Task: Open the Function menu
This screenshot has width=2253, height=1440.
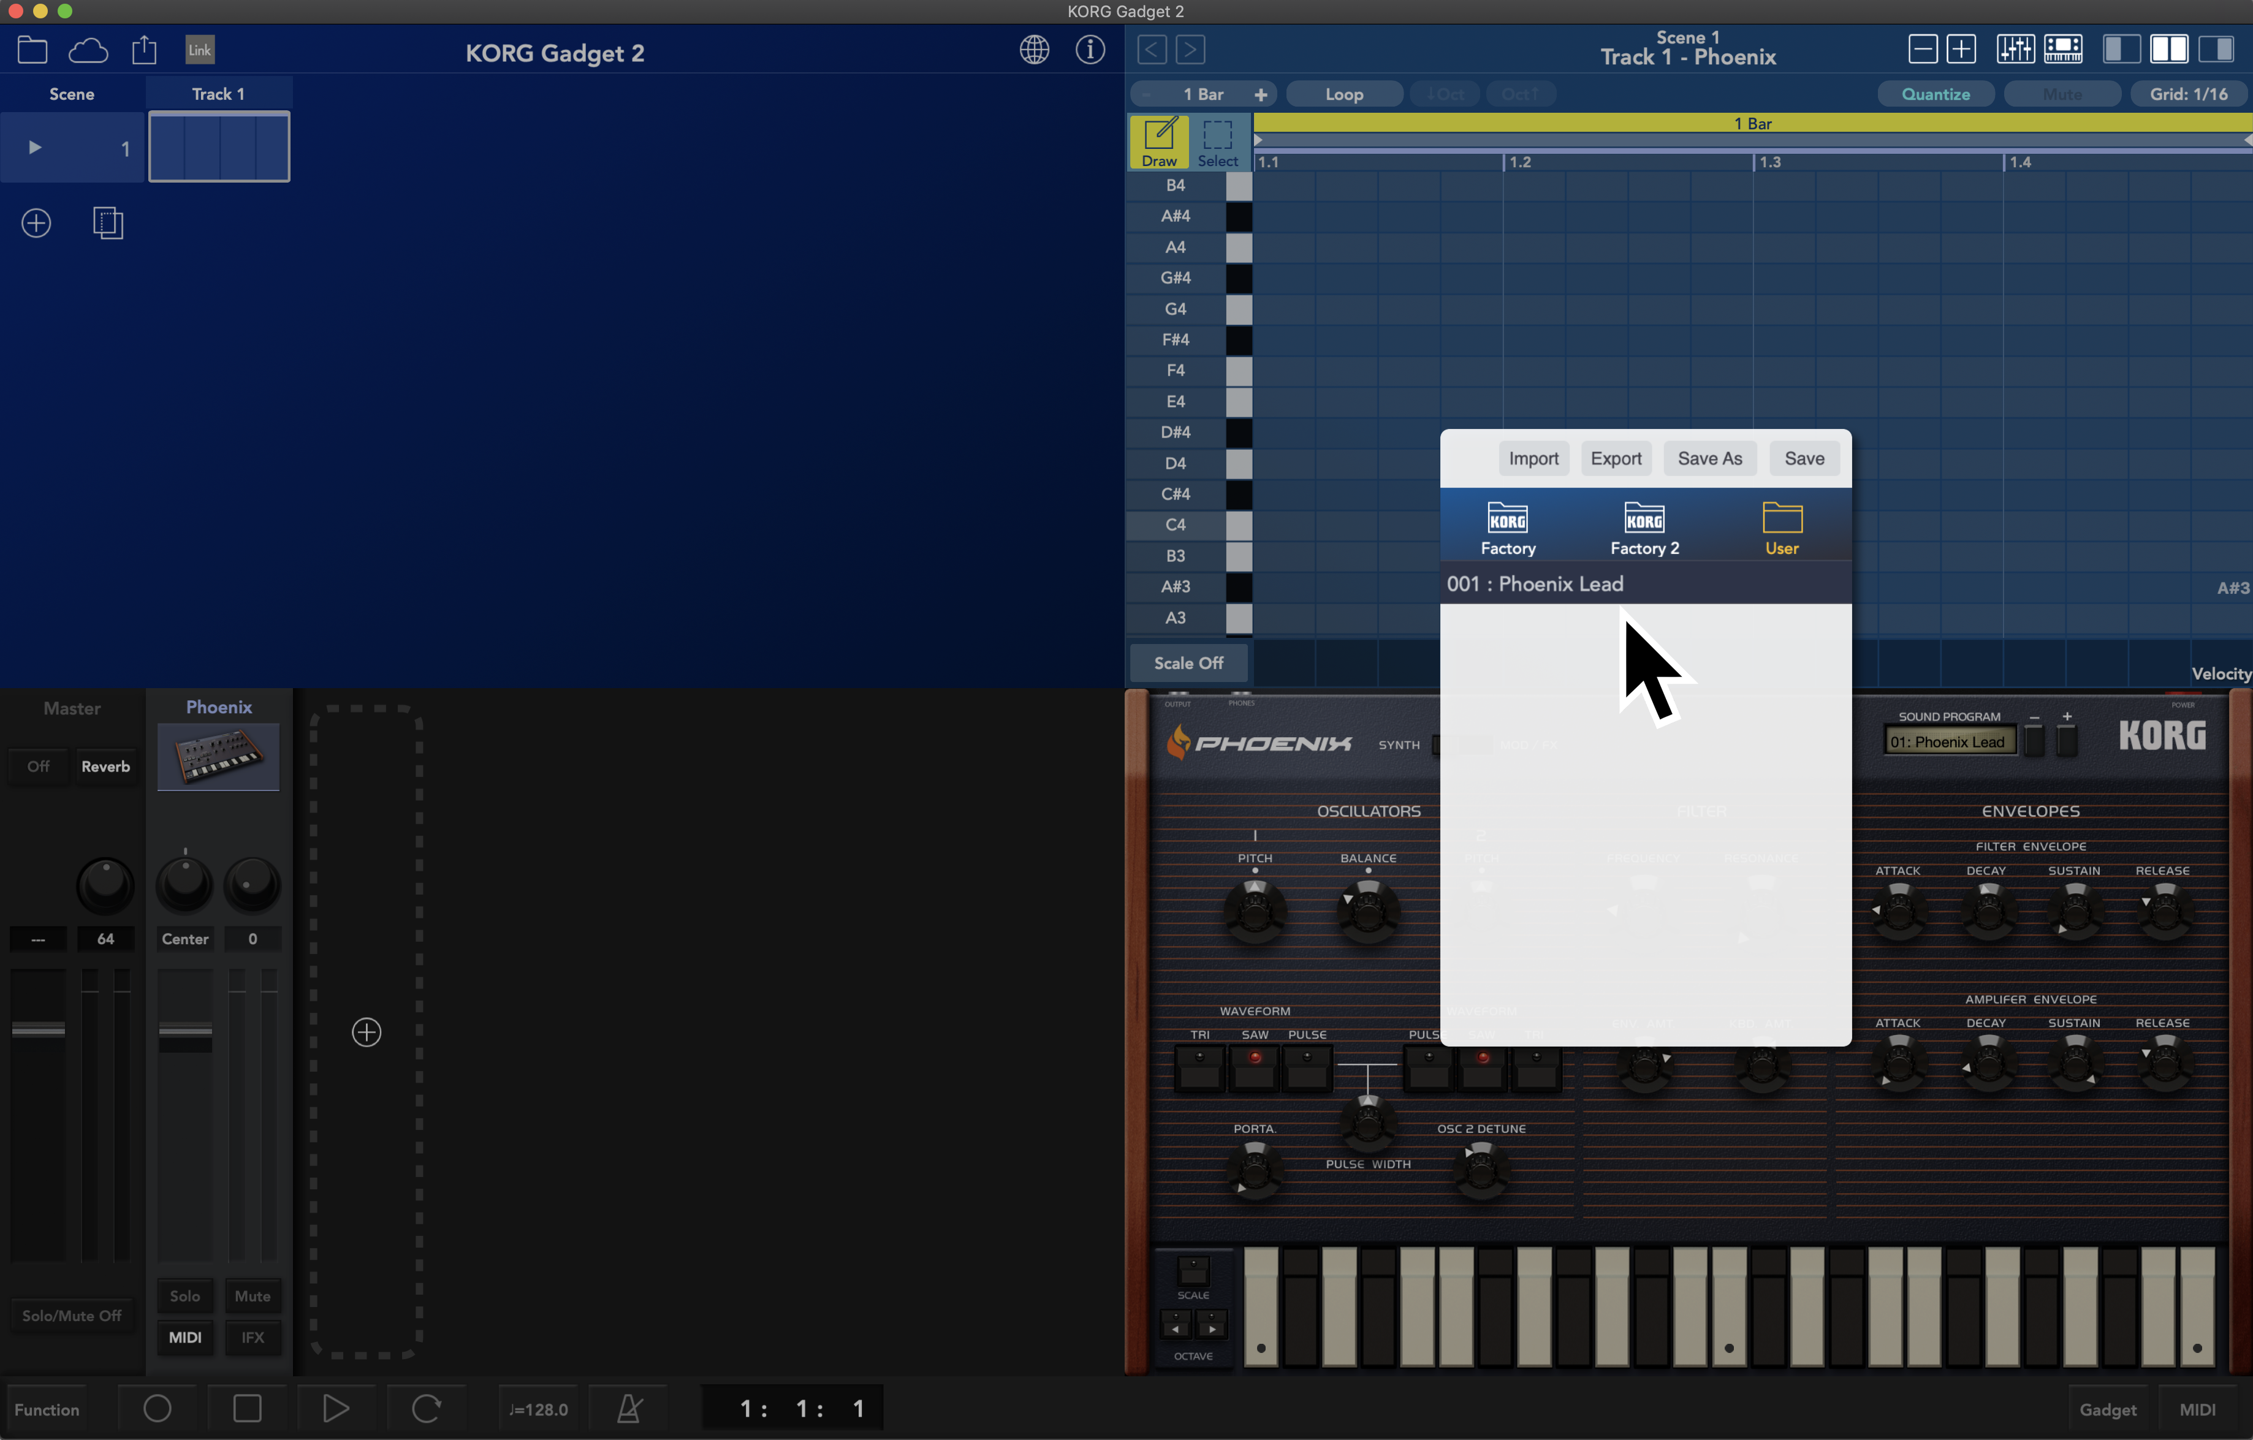Action: click(x=47, y=1409)
